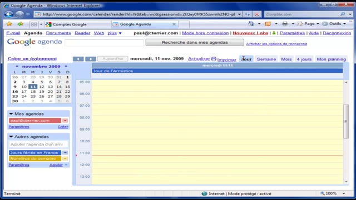This screenshot has width=356, height=200.
Task: Click the Aujourd'hui button
Action: [x=112, y=59]
